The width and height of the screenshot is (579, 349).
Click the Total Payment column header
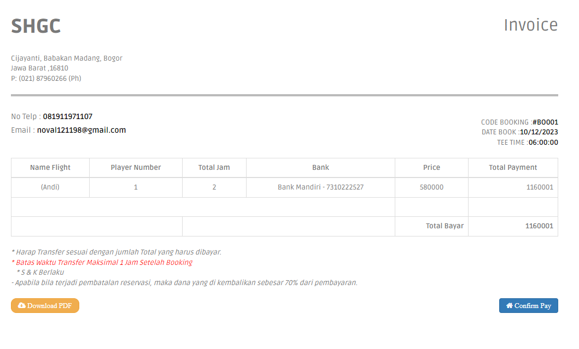pyautogui.click(x=513, y=168)
